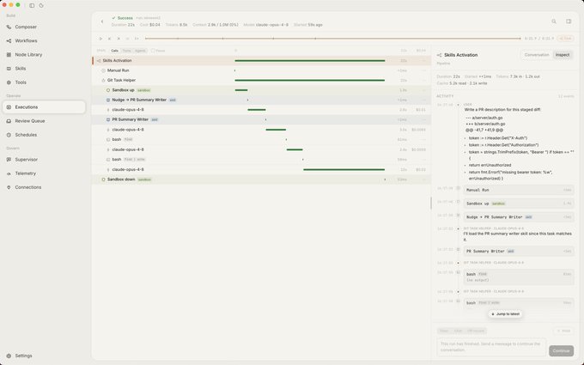Viewport: 584px width, 365px height.
Task: Play the execution timeline
Action: coord(100,39)
